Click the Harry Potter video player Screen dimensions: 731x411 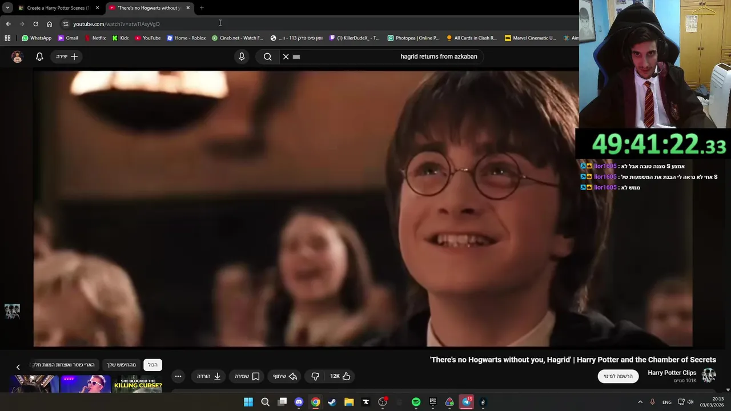363,208
